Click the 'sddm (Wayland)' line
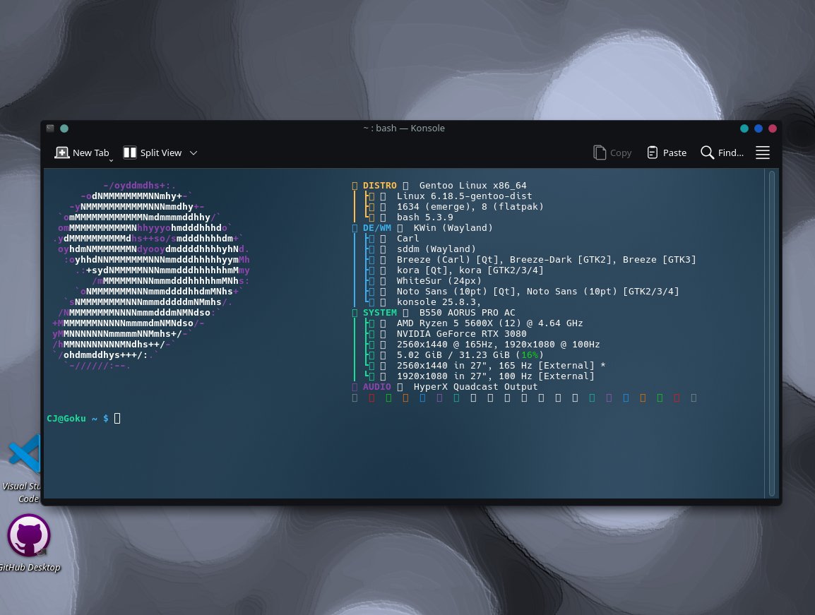This screenshot has height=615, width=815. click(436, 249)
